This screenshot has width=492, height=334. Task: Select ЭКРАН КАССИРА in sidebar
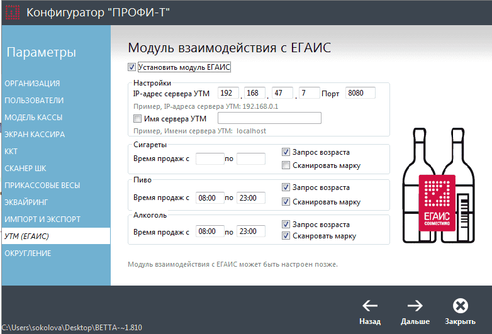click(x=56, y=134)
